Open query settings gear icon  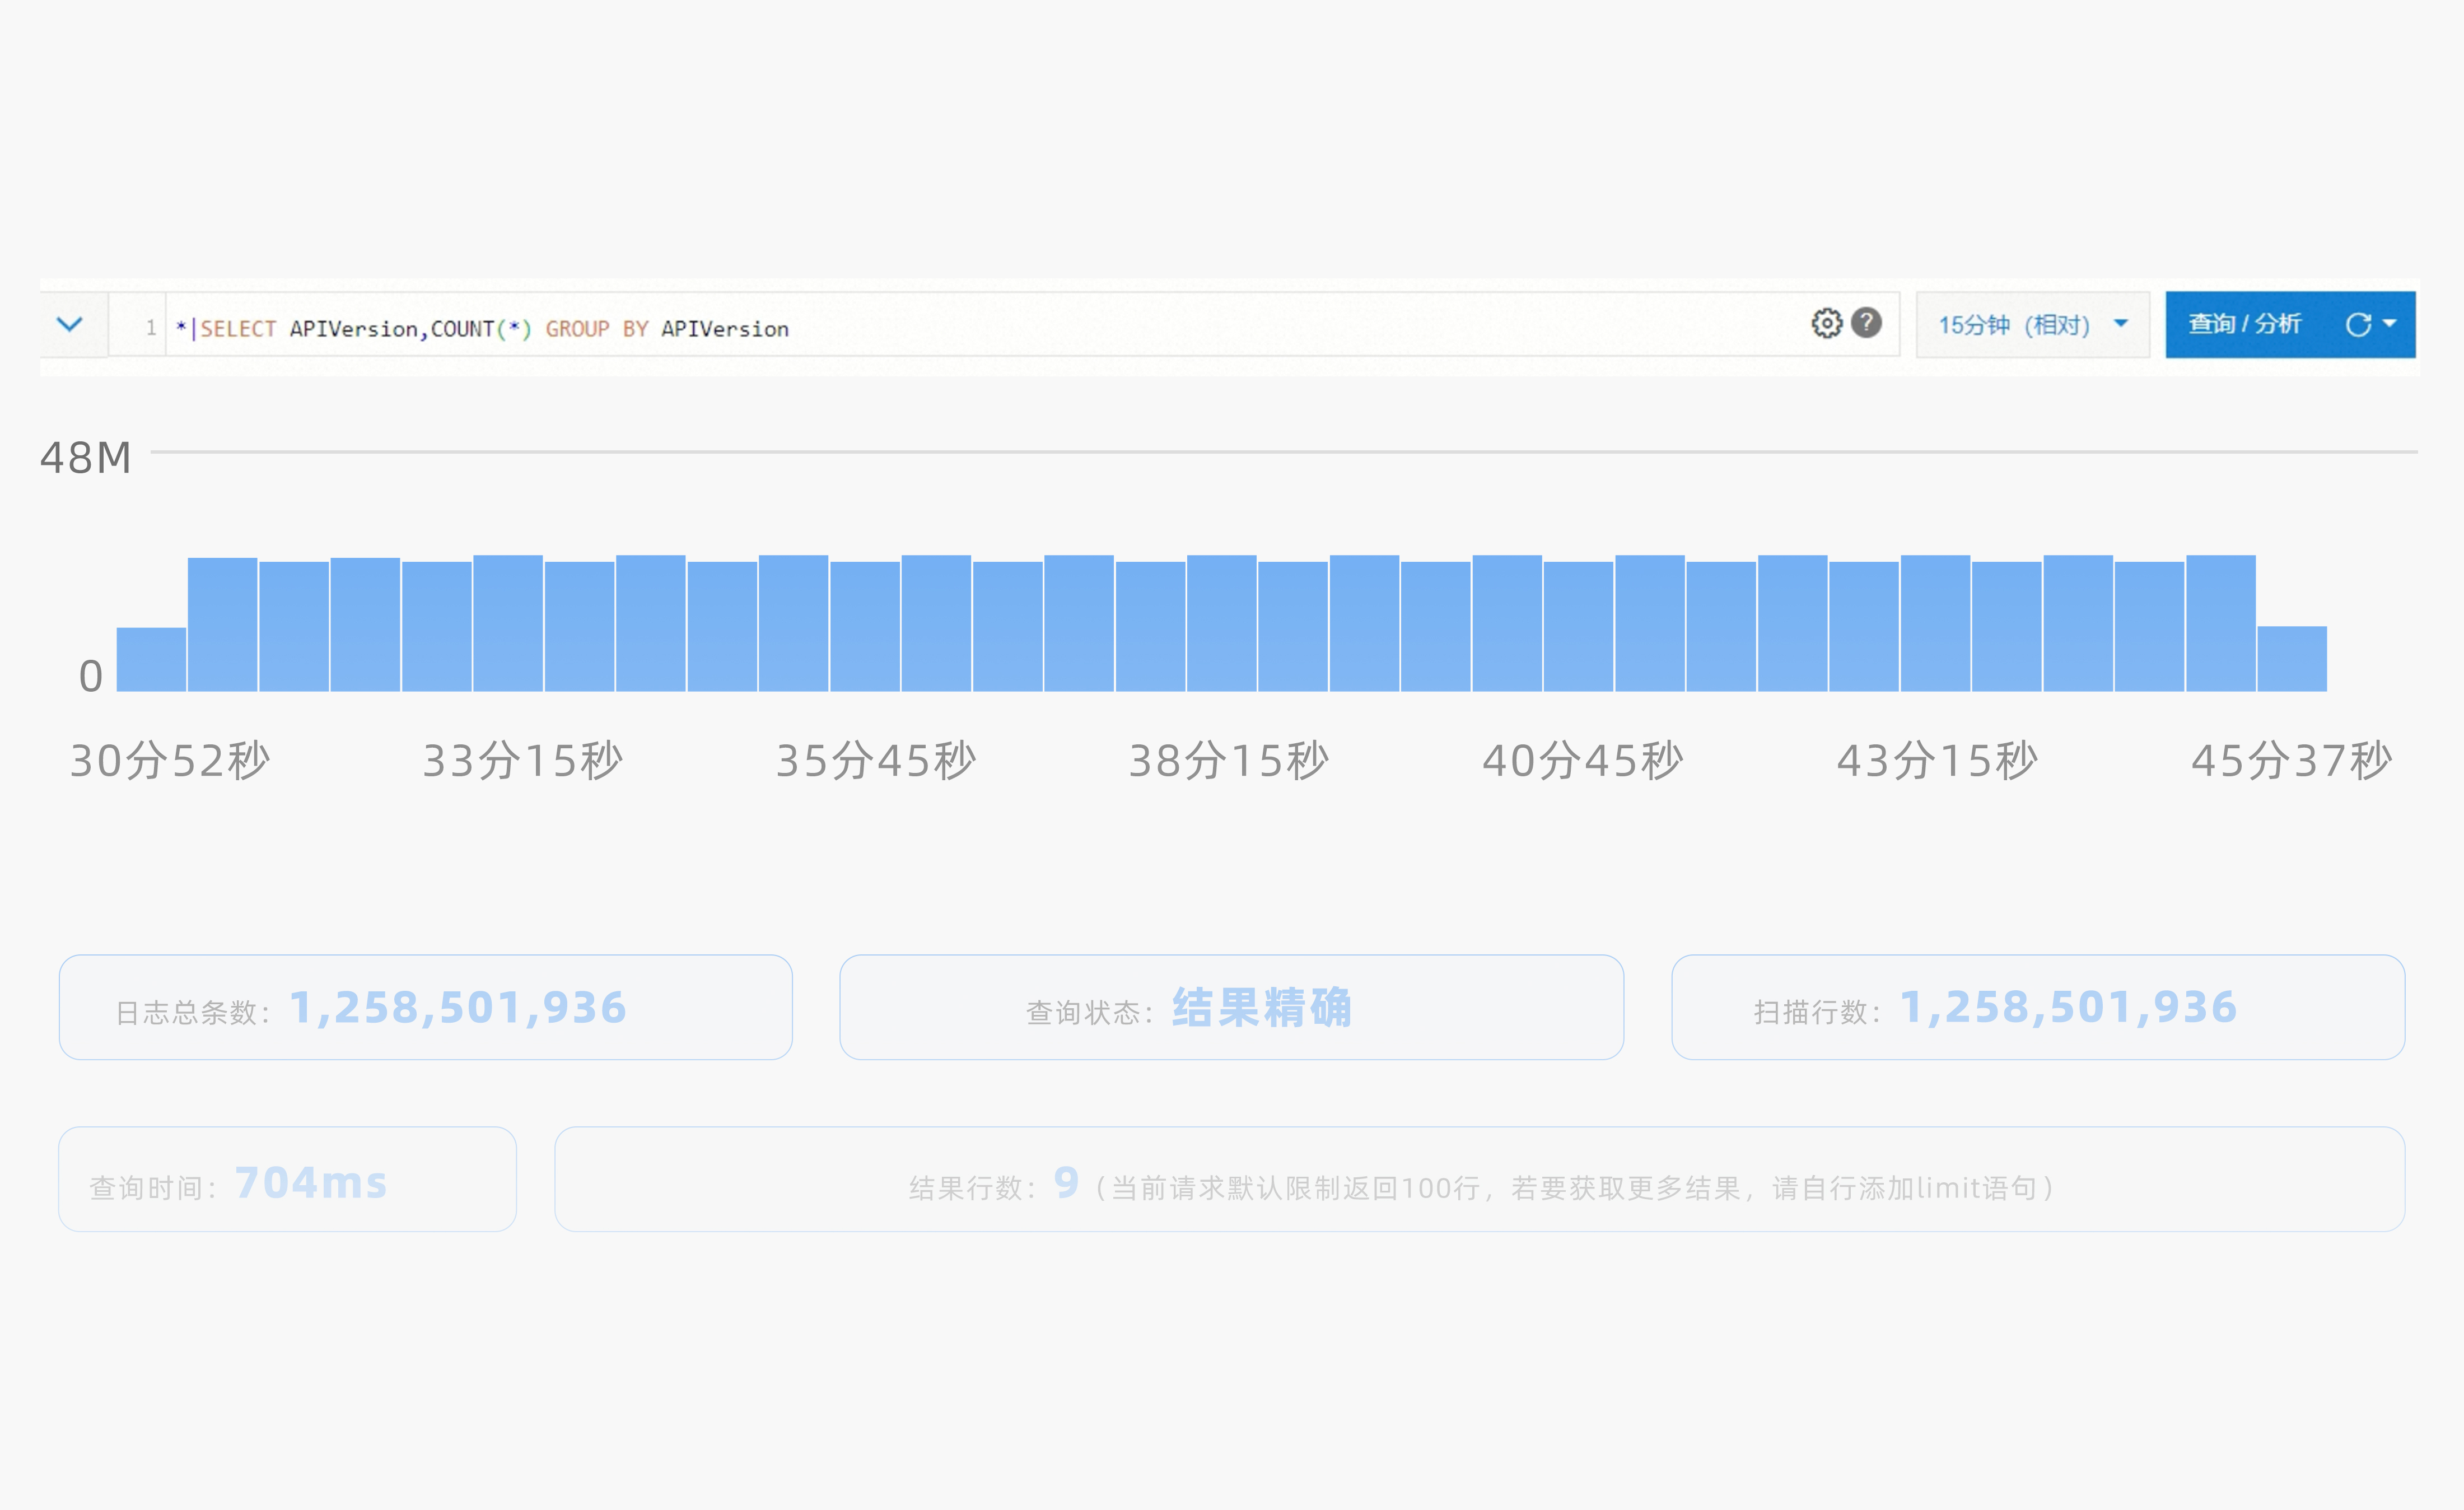click(x=1826, y=323)
